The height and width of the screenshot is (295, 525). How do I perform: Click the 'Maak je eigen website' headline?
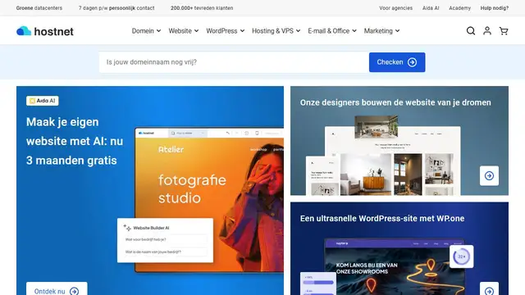(x=75, y=141)
